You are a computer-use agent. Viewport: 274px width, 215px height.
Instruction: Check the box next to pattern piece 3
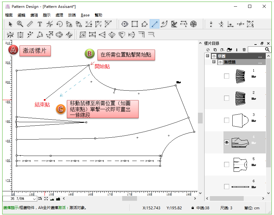(226, 120)
